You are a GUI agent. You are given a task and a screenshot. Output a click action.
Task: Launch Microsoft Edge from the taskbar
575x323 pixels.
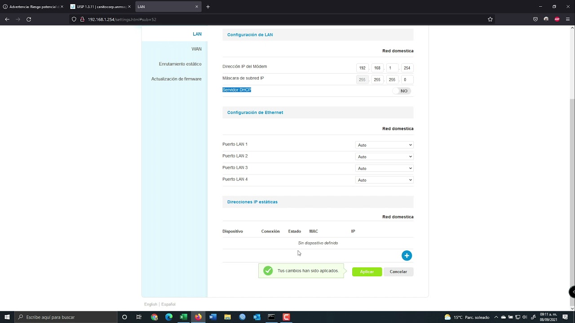point(169,317)
